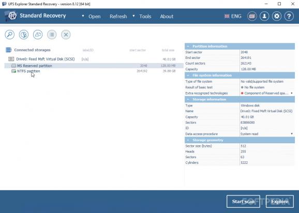Select the NTFS partition row

click(94, 71)
